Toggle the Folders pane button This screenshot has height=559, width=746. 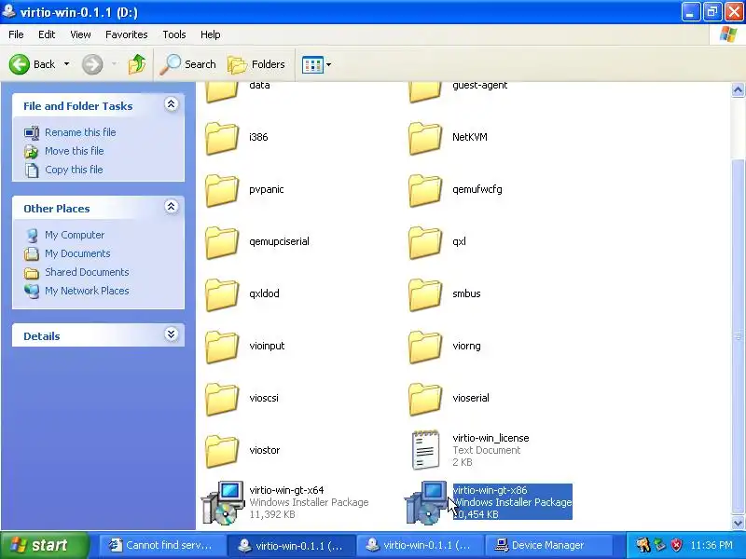256,64
